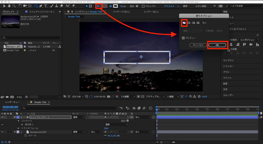Enable the ベジェパス checkbox
This screenshot has height=144, width=263.
pos(143,6)
